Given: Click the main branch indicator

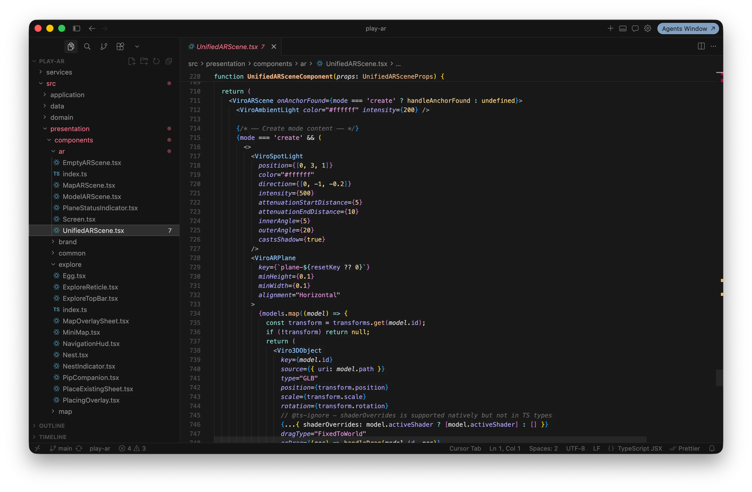Looking at the screenshot, I should click(61, 448).
